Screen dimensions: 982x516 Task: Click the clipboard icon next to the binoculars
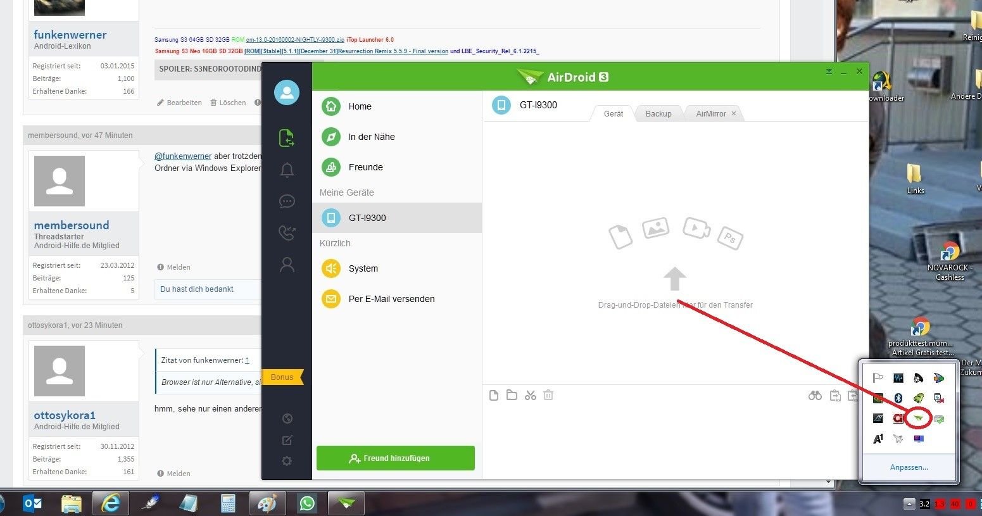(836, 396)
